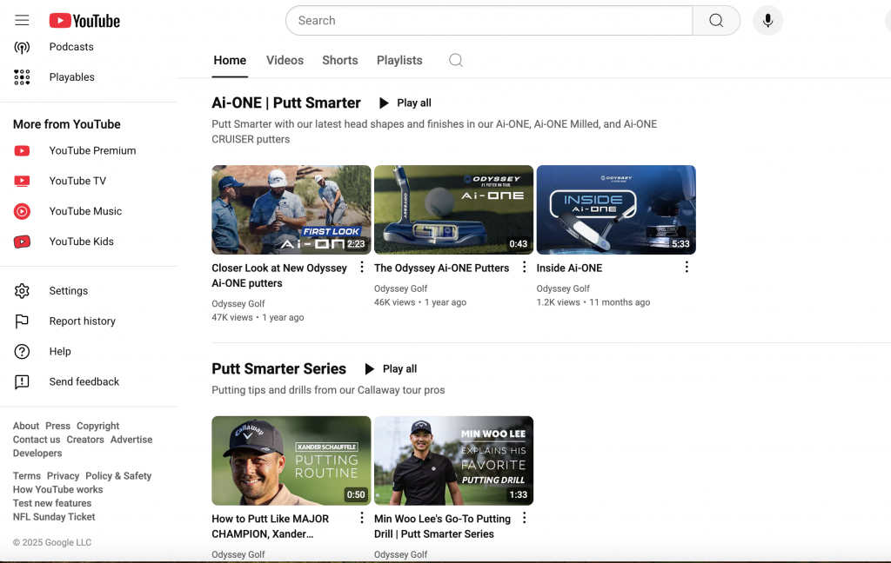Image resolution: width=891 pixels, height=563 pixels.
Task: Open Settings text in the sidebar
Action: [x=69, y=291]
